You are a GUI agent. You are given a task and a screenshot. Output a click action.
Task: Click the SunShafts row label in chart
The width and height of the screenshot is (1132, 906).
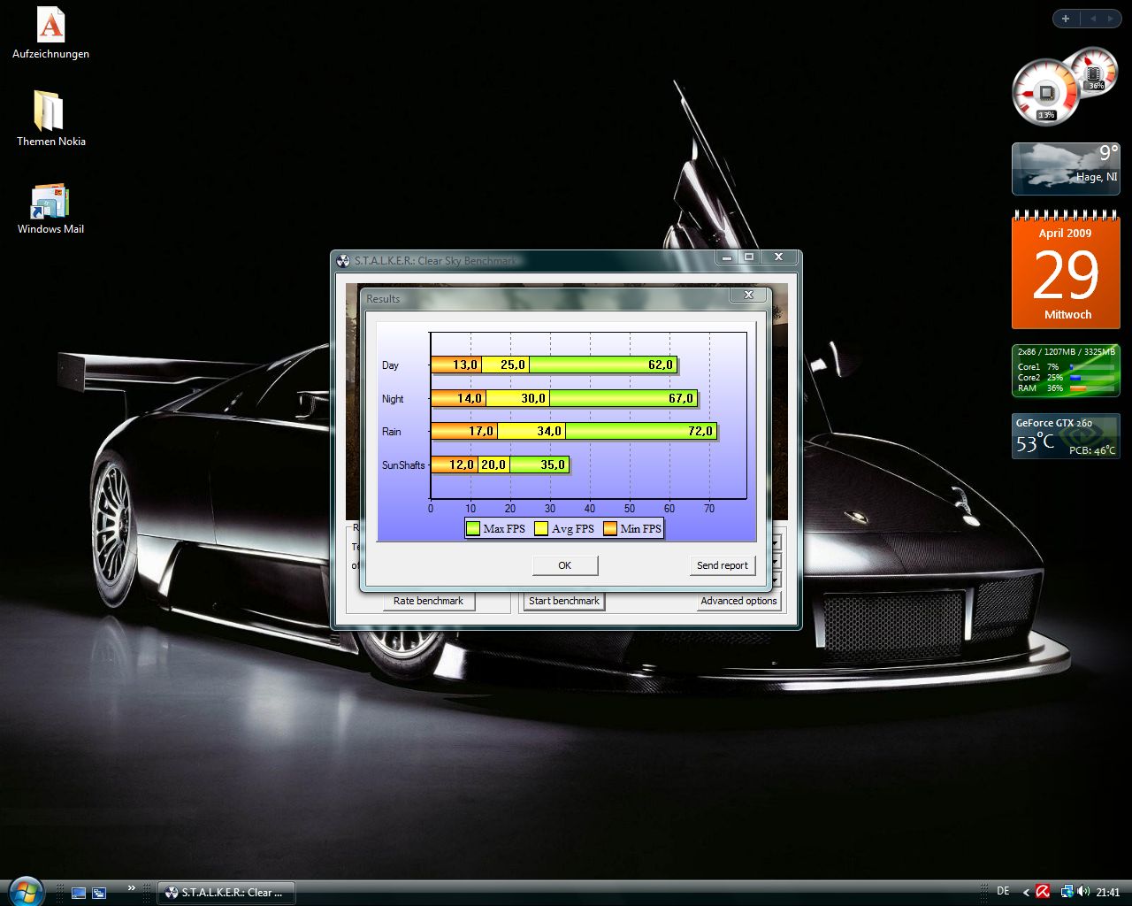point(403,465)
